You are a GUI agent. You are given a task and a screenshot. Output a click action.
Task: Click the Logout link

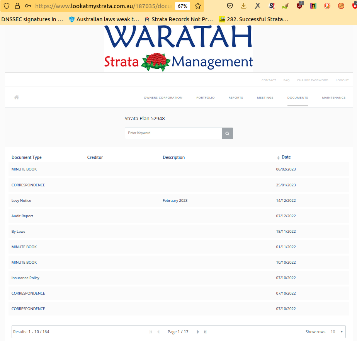click(x=342, y=80)
